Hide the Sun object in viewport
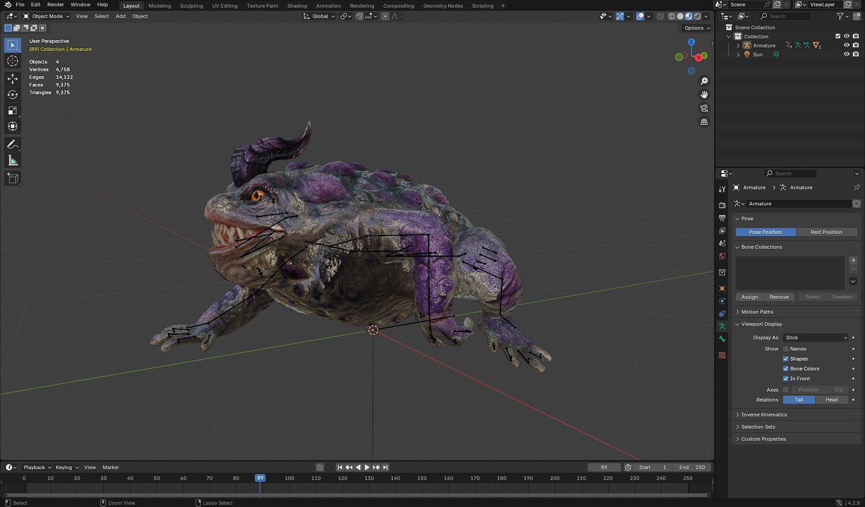 click(x=847, y=54)
